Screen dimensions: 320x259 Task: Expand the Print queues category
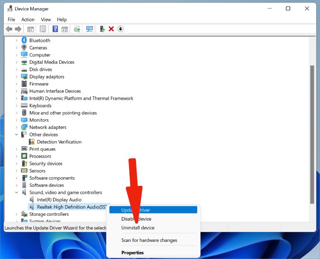coord(16,149)
